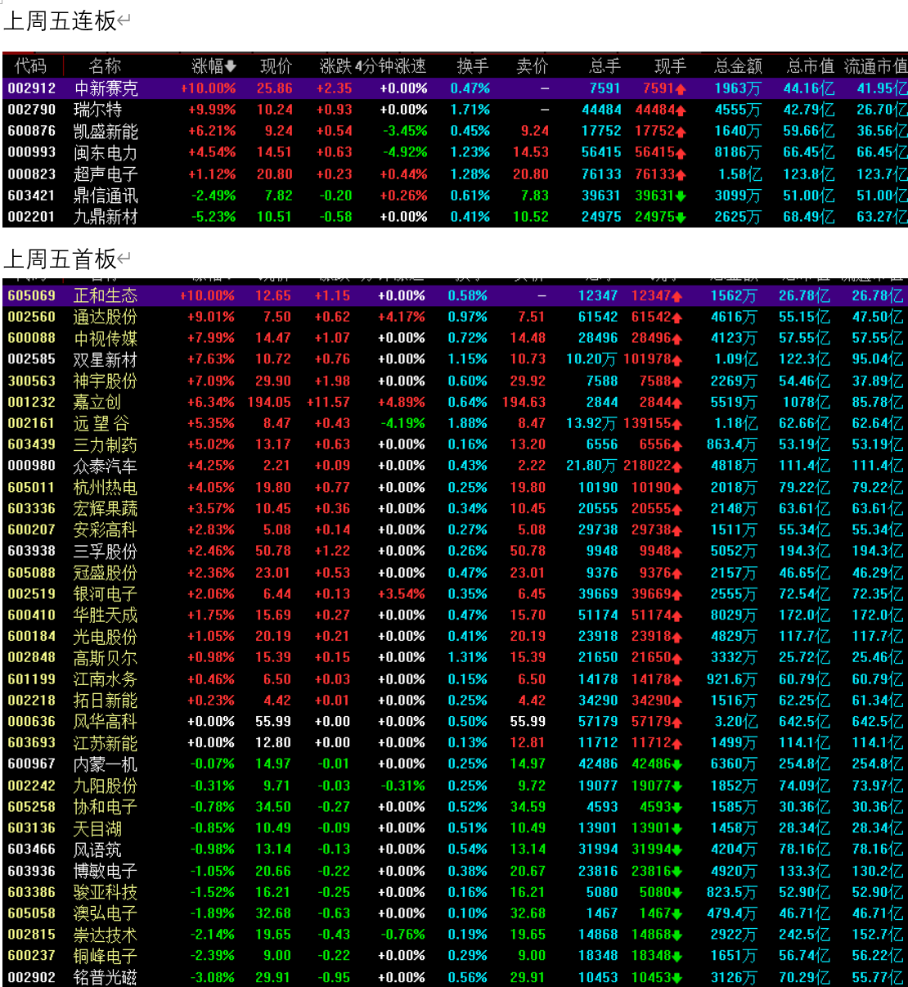Select stock row 杭州热电

(455, 488)
